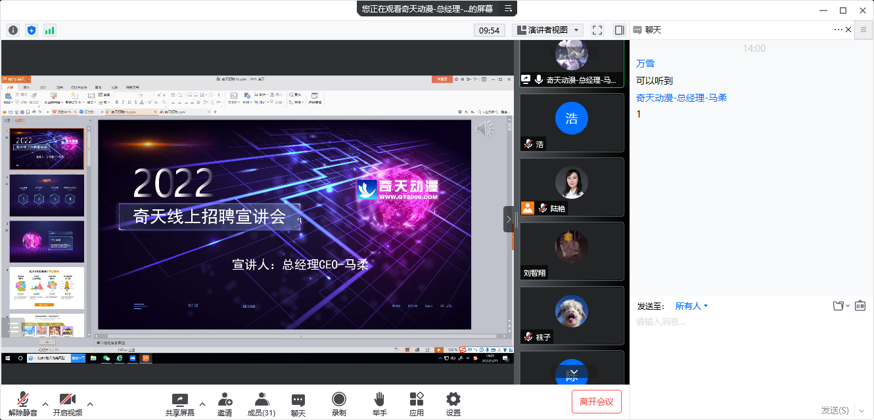This screenshot has height=420, width=874.
Task: Click screen-share icon on 奇天动漫 presenter tile
Action: tap(526, 79)
